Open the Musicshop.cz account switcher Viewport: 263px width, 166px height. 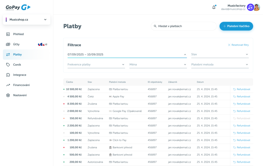pyautogui.click(x=27, y=19)
